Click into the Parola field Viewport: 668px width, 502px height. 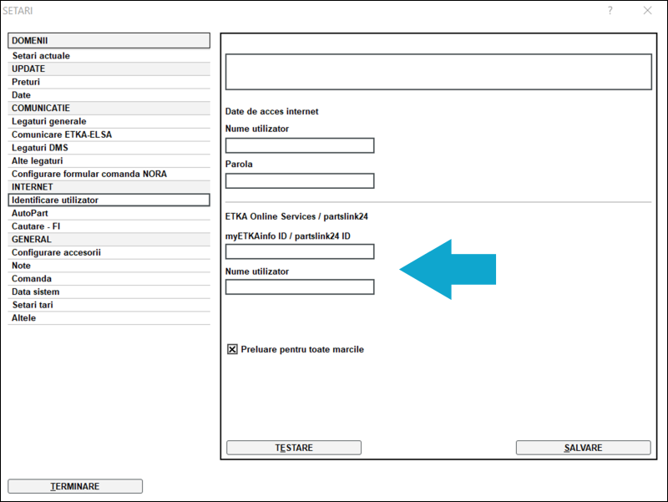[300, 181]
